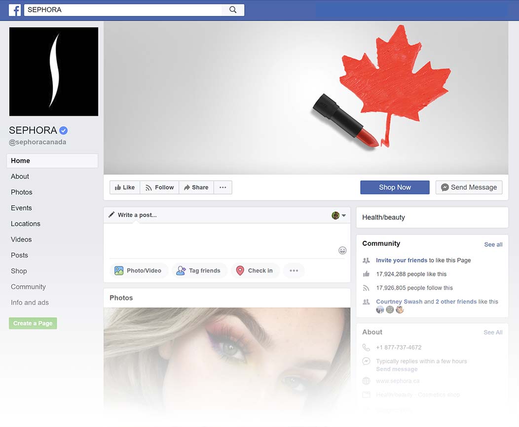The height and width of the screenshot is (427, 519).
Task: Click the Photos section heading
Action: pos(121,298)
